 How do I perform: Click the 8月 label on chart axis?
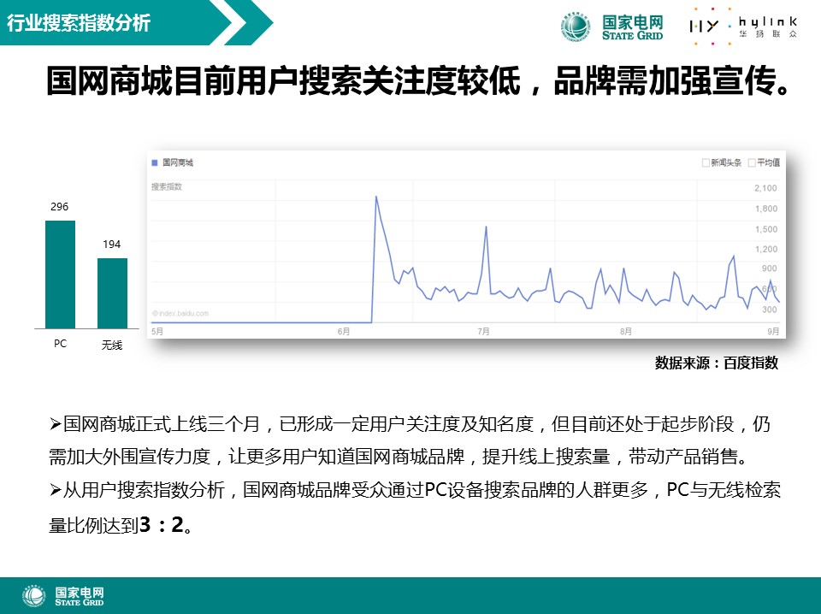[626, 331]
